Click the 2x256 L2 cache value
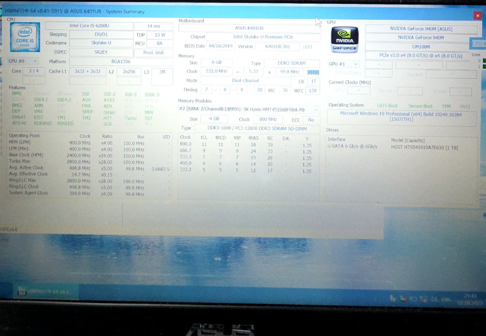 pyautogui.click(x=129, y=72)
